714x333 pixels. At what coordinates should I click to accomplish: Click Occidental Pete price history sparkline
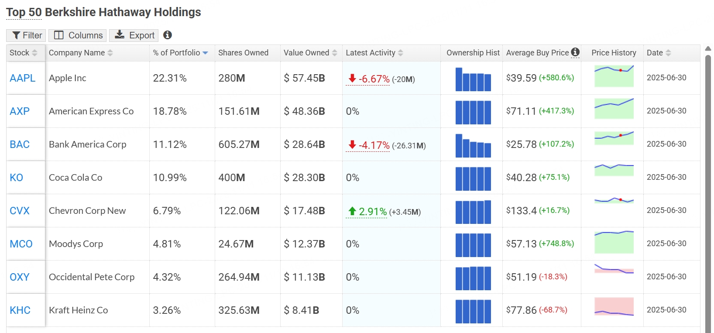(614, 269)
